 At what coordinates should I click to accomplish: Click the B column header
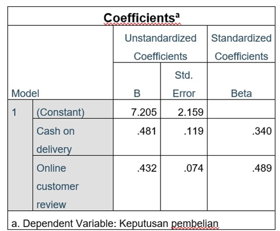click(137, 93)
